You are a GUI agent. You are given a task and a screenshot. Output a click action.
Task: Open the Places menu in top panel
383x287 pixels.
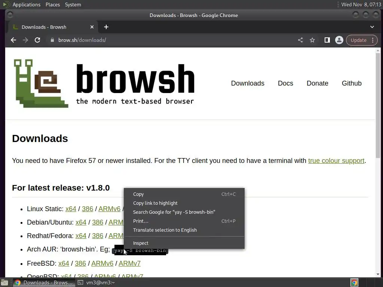click(53, 4)
